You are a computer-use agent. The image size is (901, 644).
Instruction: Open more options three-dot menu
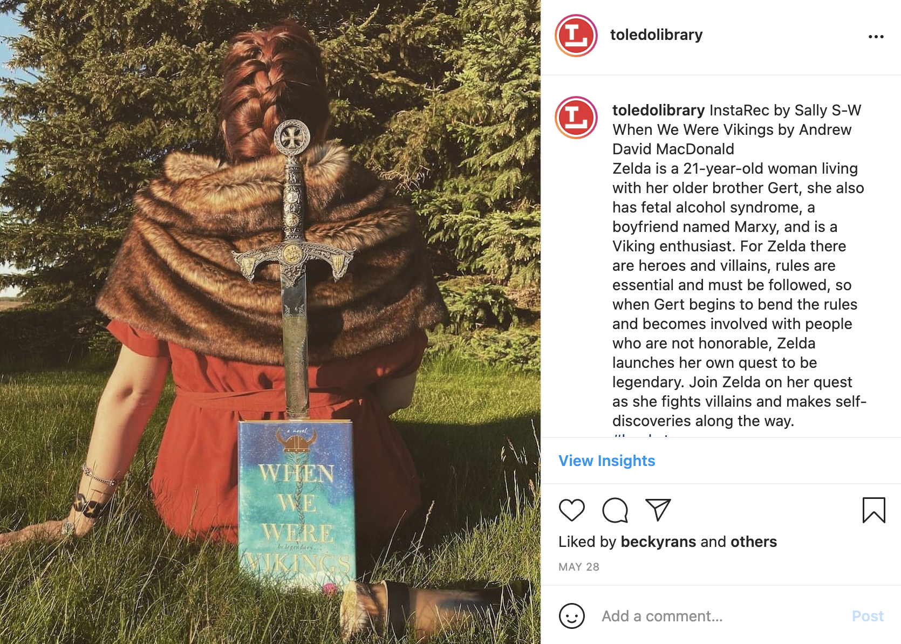pos(876,37)
